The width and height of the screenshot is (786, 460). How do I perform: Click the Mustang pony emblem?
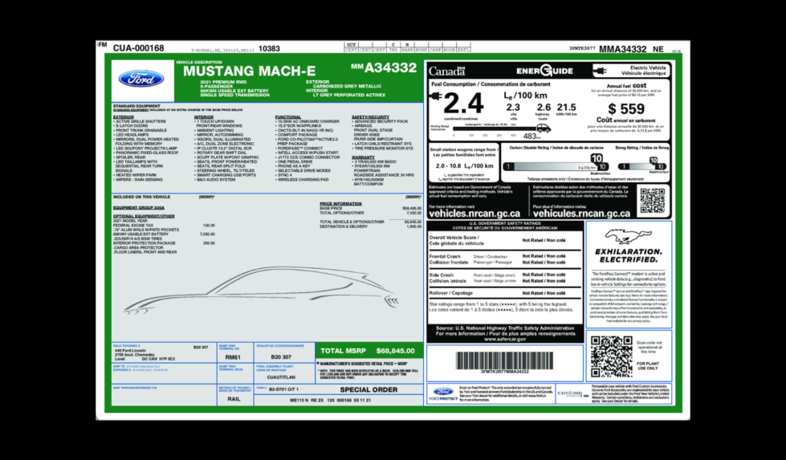tap(628, 237)
